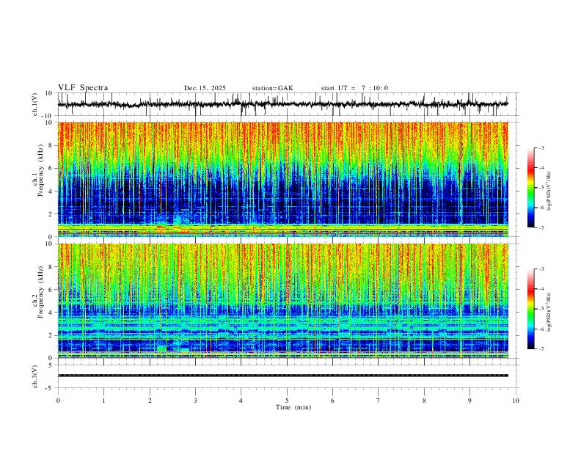This screenshot has width=581, height=449.
Task: Click the ch.1 spectrogram color scale bar
Action: tap(531, 188)
